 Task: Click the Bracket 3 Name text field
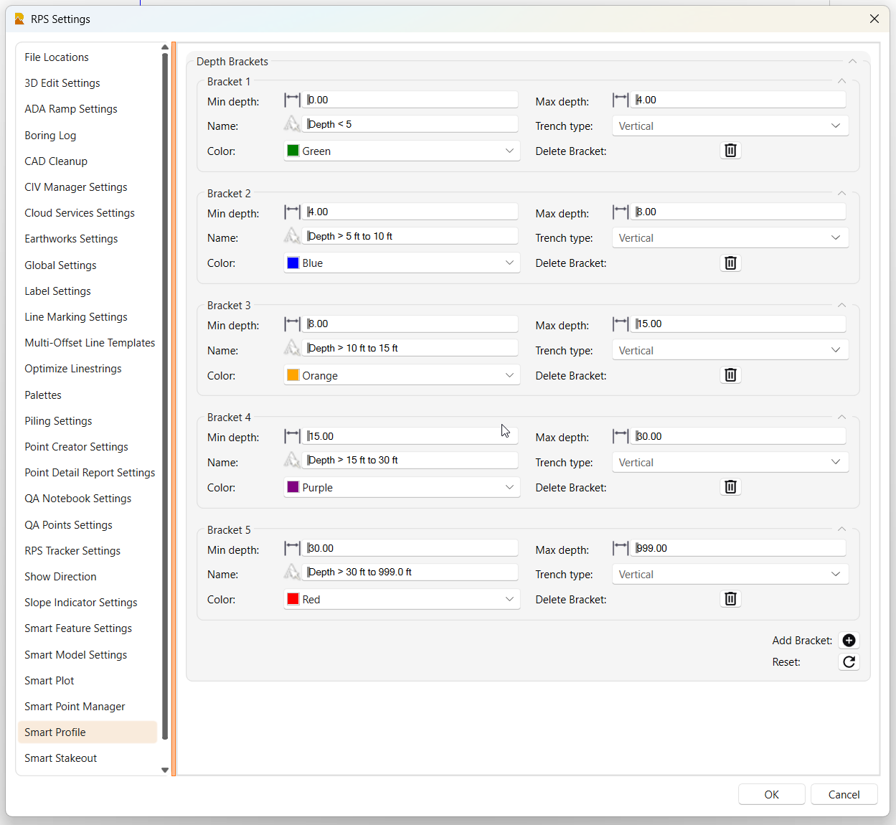[x=410, y=348]
